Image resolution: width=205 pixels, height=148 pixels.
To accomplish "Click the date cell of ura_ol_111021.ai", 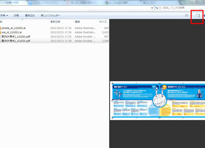I will (x=61, y=32).
